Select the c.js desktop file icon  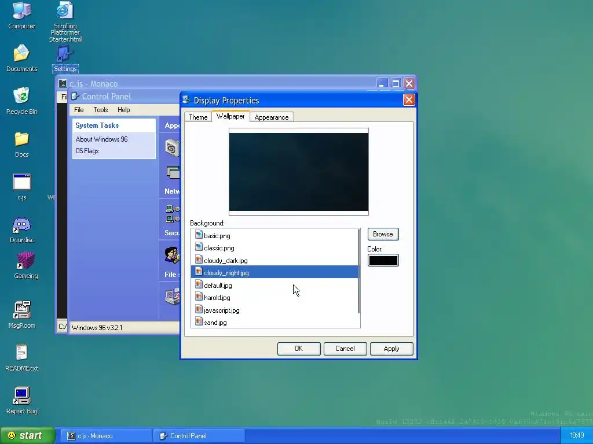pyautogui.click(x=22, y=187)
